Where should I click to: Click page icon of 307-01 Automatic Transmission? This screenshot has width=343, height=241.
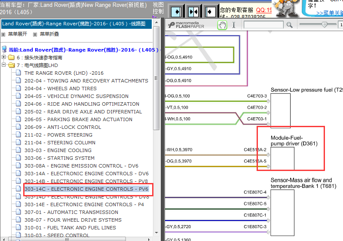pyautogui.click(x=18, y=212)
